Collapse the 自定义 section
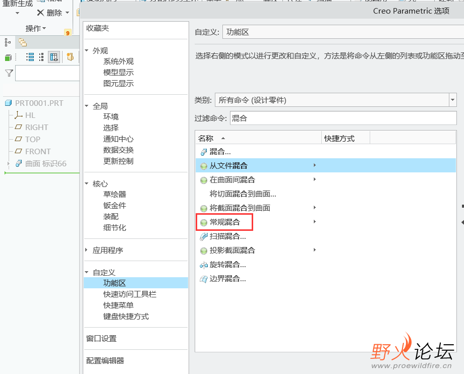 (87, 272)
